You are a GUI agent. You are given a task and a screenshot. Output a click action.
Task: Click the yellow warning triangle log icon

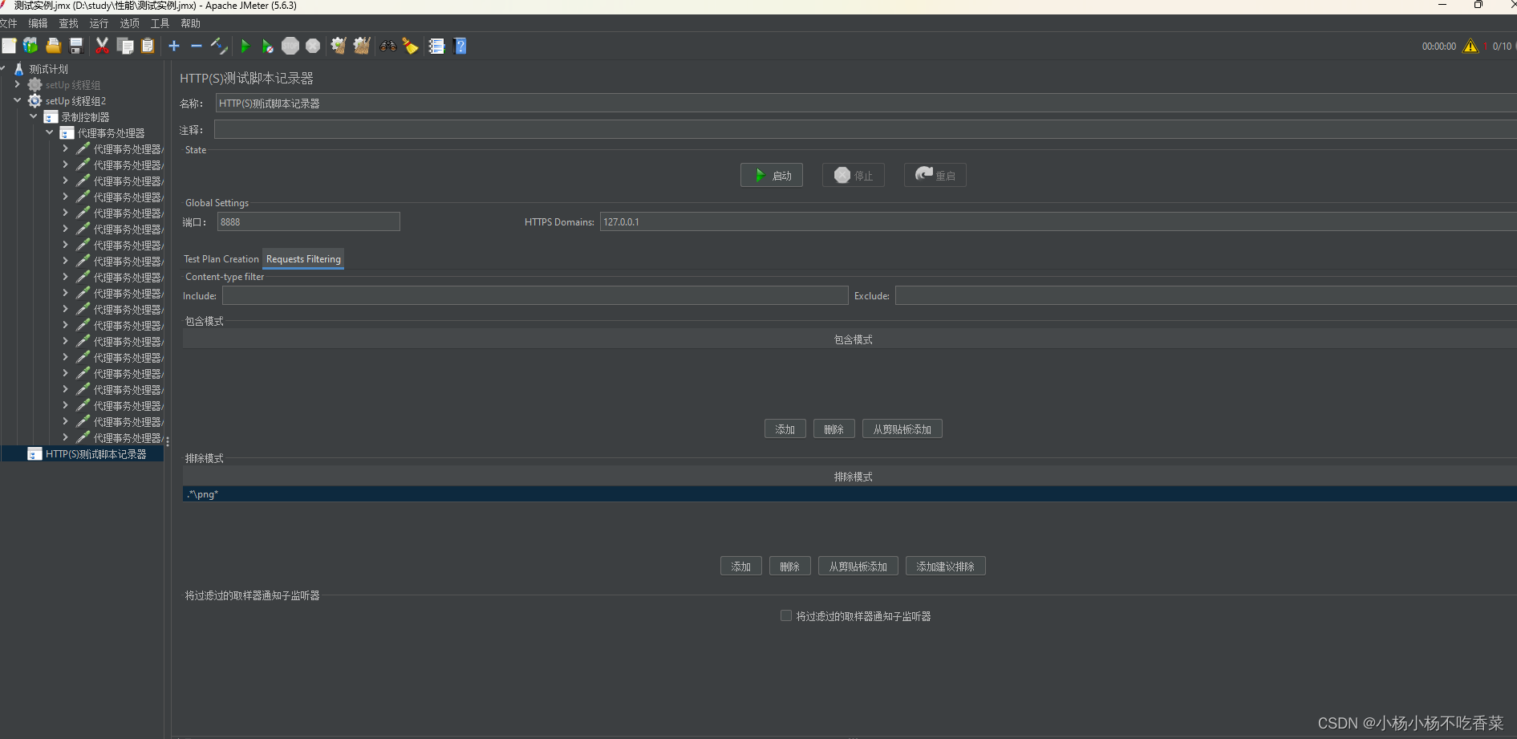(1470, 46)
